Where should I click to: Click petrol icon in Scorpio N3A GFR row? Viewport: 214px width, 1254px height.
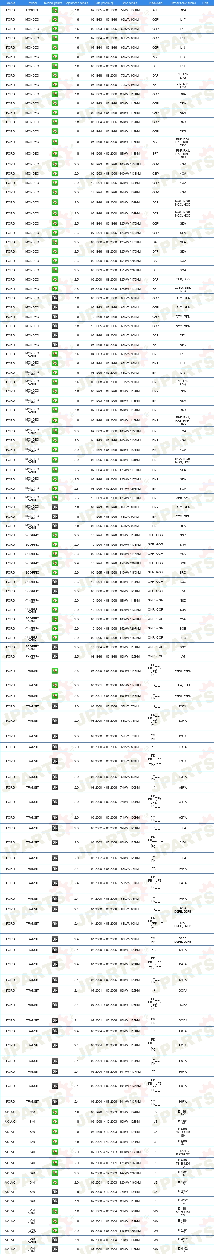pyautogui.click(x=55, y=544)
